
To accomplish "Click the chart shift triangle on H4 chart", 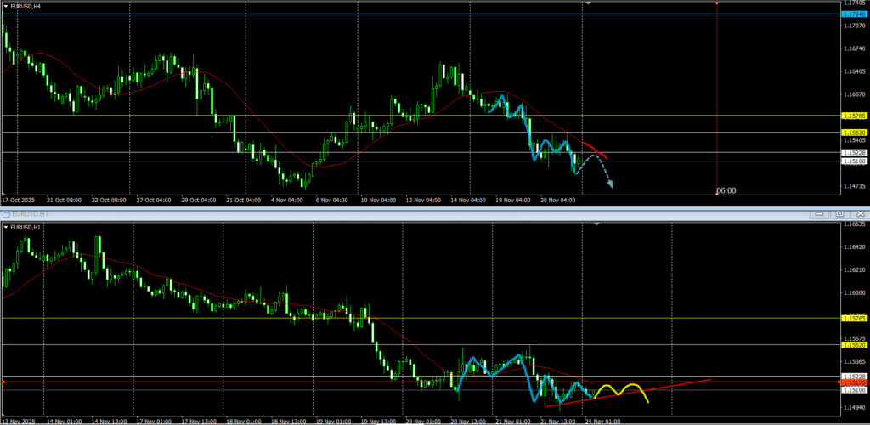I will pos(587,3).
